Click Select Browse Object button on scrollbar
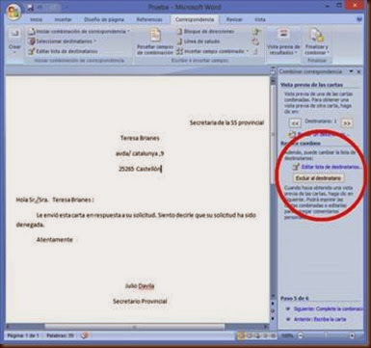Image resolution: width=371 pixels, height=348 pixels. tap(273, 310)
